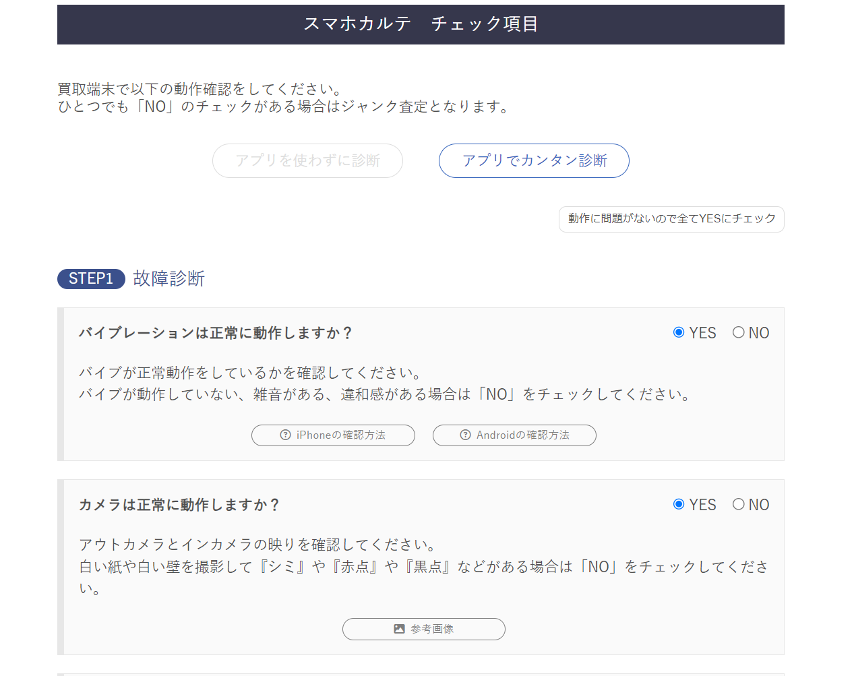Viewport: 854px width, 676px height.
Task: Select NO for the camera question
Action: (738, 504)
